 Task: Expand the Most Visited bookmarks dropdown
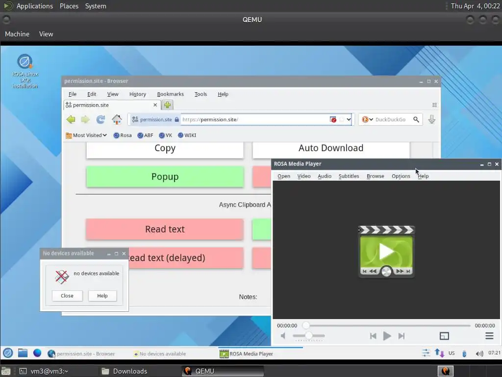(86, 135)
